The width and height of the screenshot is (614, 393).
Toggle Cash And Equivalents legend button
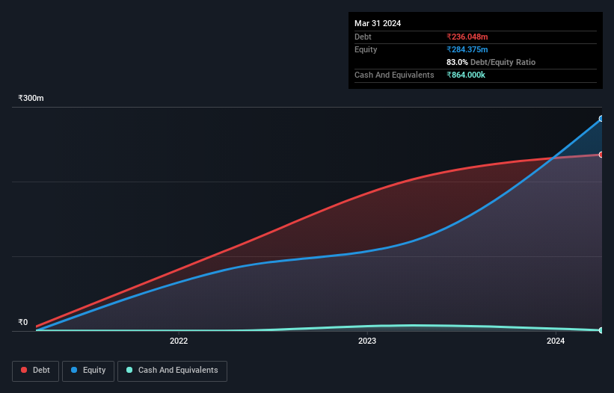(172, 371)
